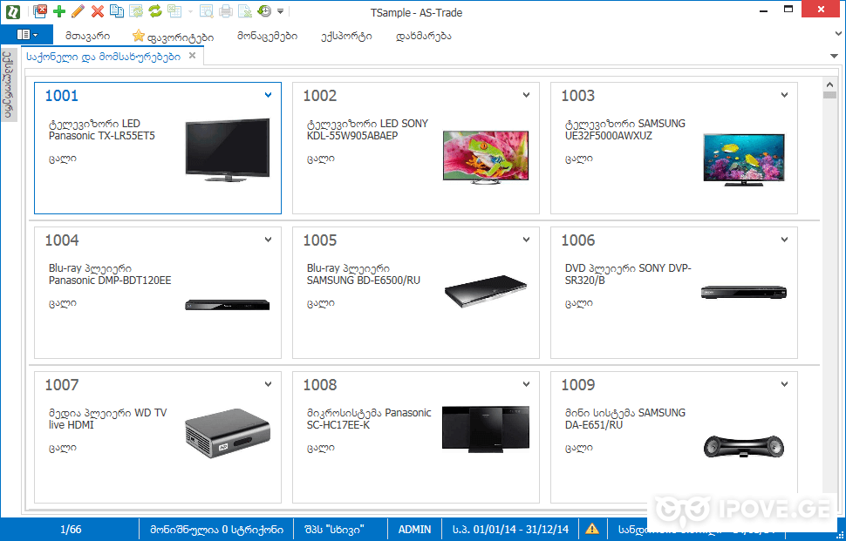This screenshot has width=846, height=541.
Task: Open quick access toolbar customize dropdown
Action: click(x=281, y=11)
